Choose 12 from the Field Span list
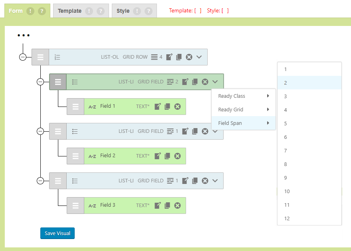351x251 pixels. pos(287,219)
